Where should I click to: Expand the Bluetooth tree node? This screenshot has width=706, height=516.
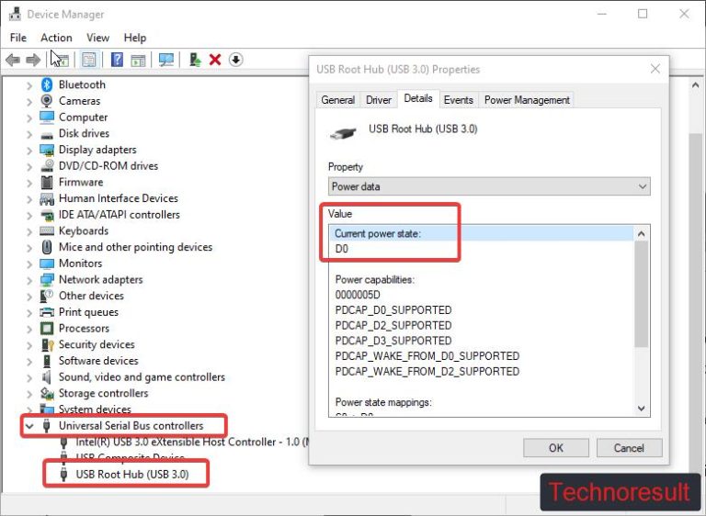pyautogui.click(x=29, y=85)
